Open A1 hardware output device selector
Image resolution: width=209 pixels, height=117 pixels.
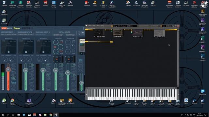(79, 33)
